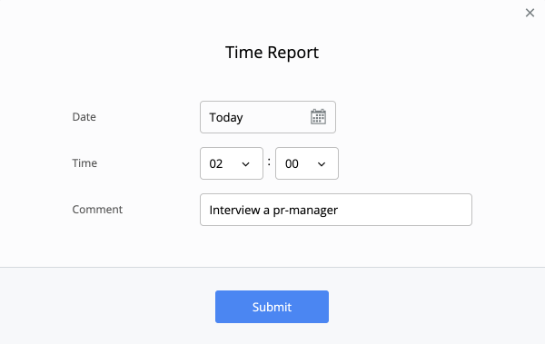This screenshot has height=344, width=545.
Task: Open the calendar picker icon in Date field
Action: (318, 117)
